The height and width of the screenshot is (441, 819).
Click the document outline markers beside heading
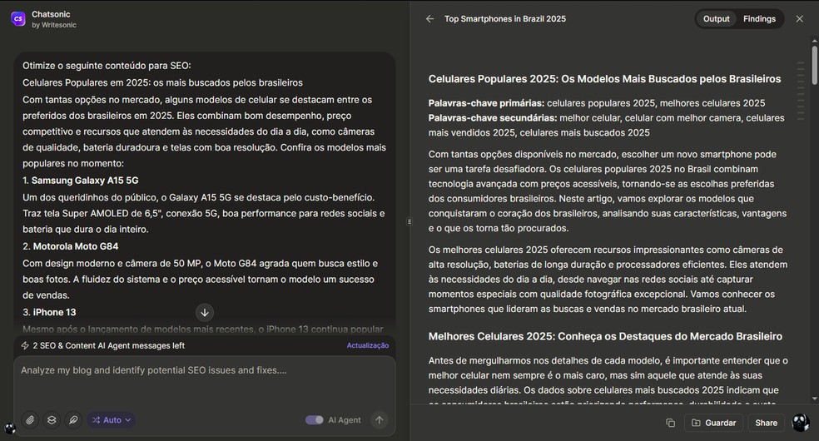(801, 91)
